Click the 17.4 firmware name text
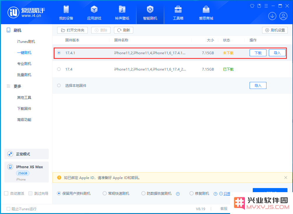 150,69
